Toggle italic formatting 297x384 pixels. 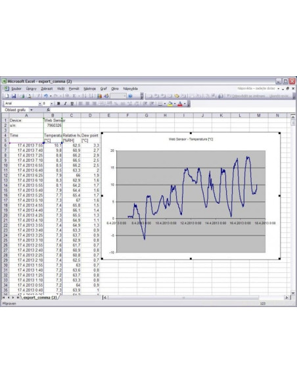coord(65,104)
